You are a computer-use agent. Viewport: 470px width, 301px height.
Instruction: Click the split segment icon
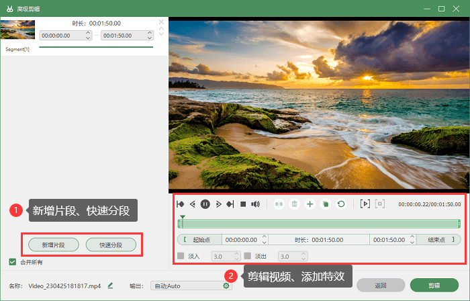pos(279,204)
